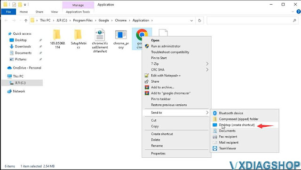Open Pictures in the navigation pane

[x=21, y=59]
